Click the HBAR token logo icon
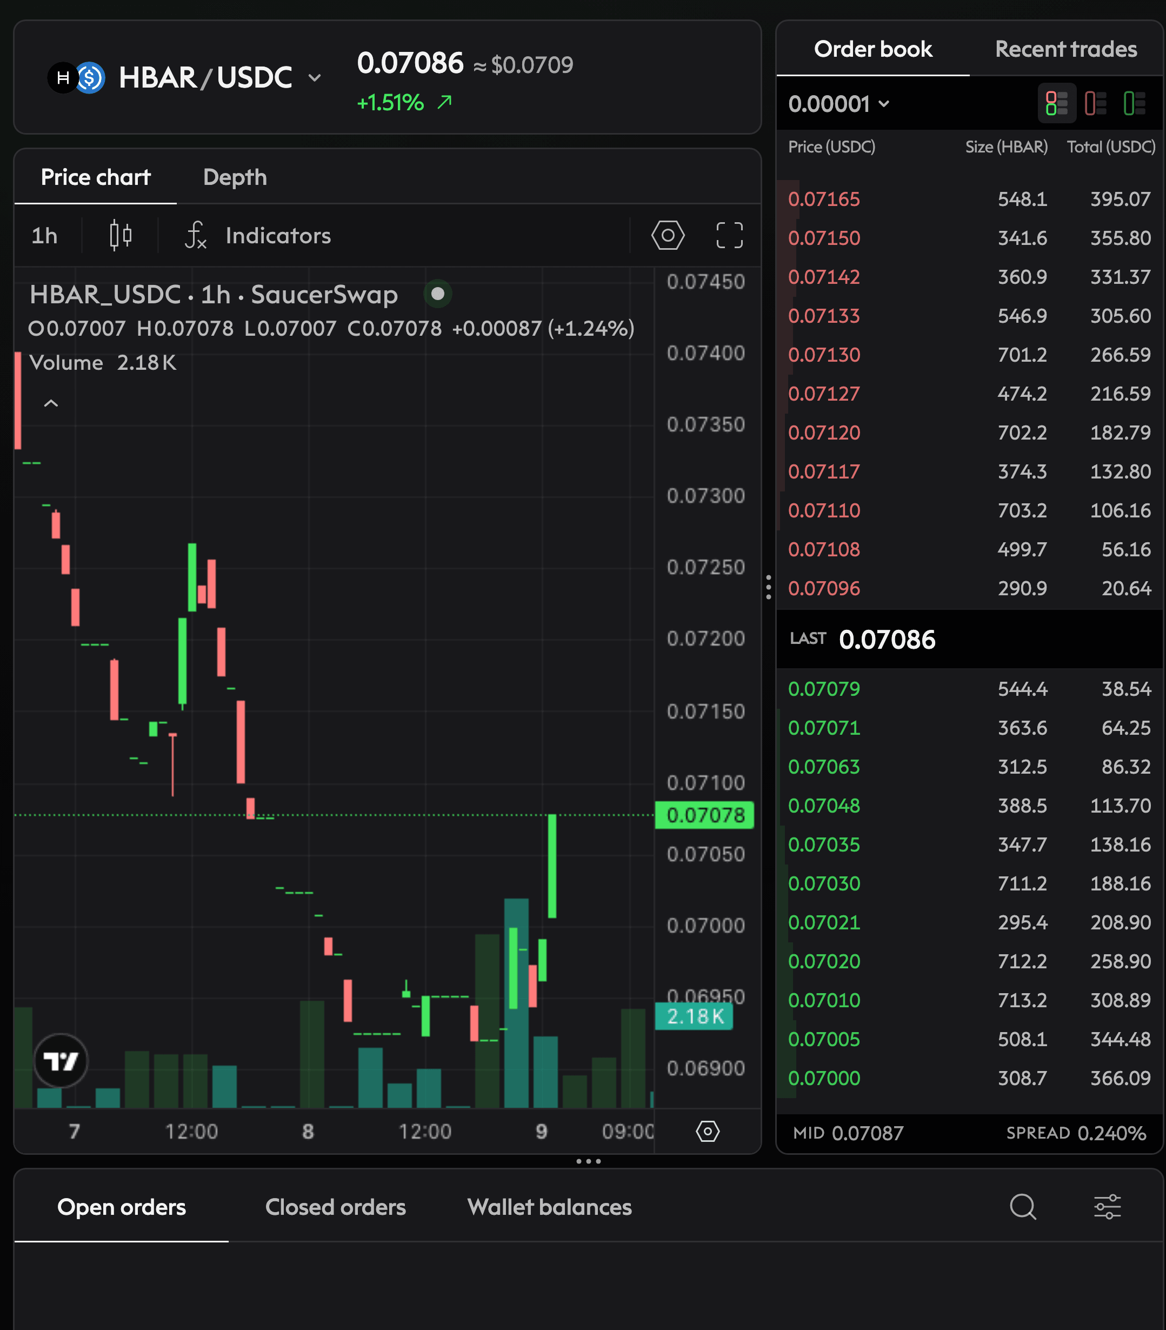Viewport: 1166px width, 1330px height. [x=63, y=78]
